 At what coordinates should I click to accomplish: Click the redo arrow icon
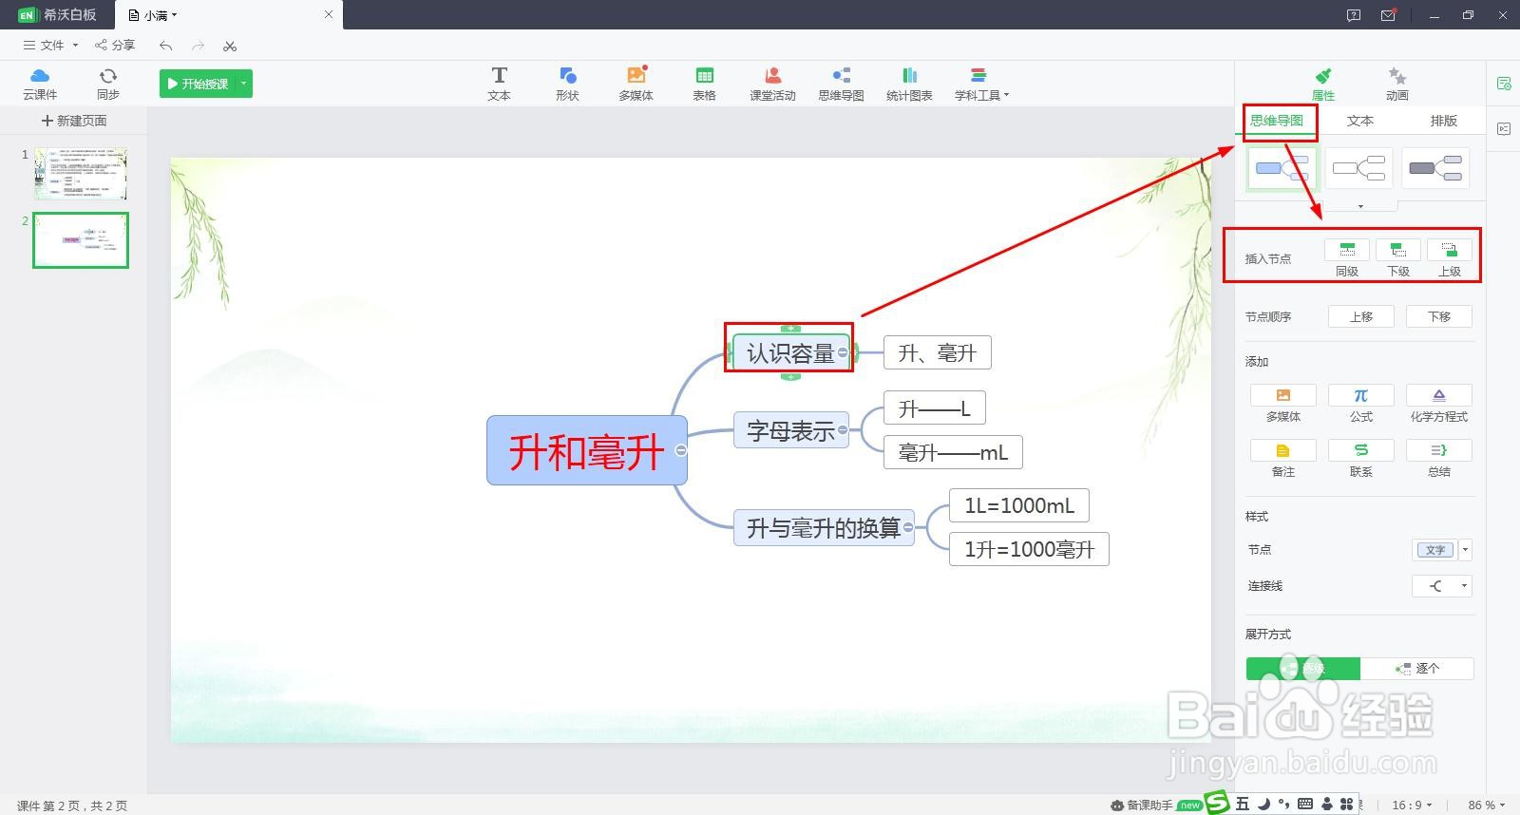(198, 45)
